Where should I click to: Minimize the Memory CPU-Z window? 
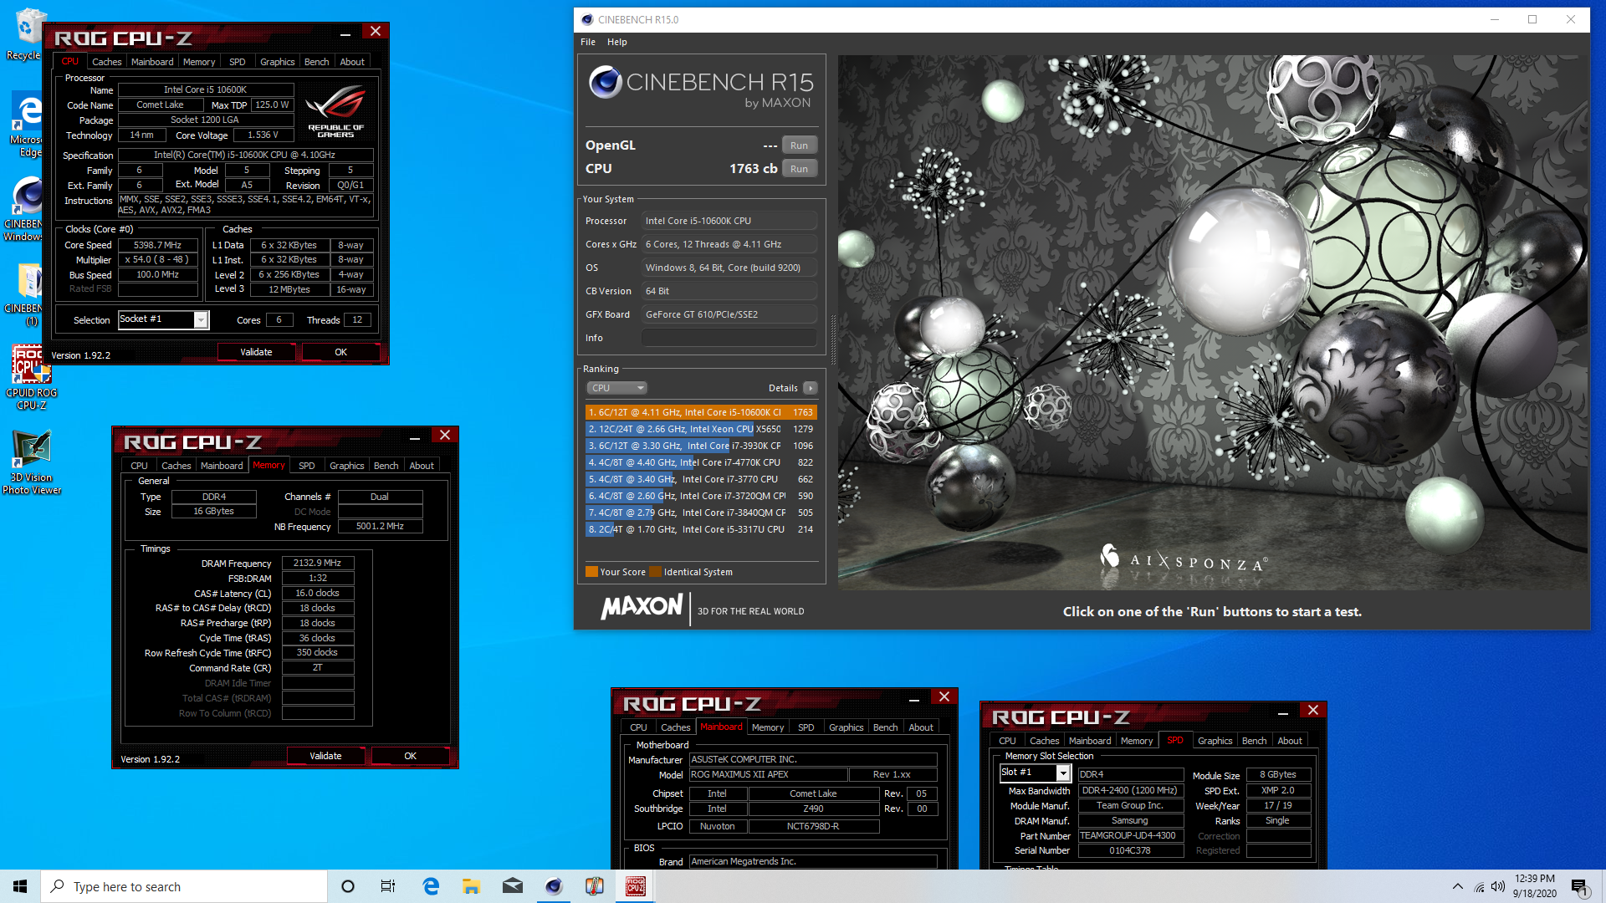415,436
